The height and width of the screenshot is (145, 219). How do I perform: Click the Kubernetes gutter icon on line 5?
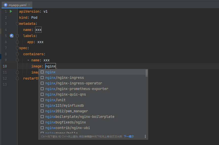[x=11, y=36]
